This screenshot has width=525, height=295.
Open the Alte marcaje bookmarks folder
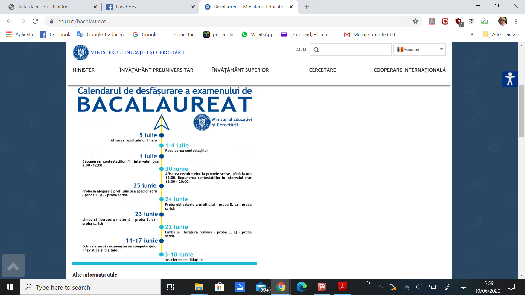tap(501, 34)
